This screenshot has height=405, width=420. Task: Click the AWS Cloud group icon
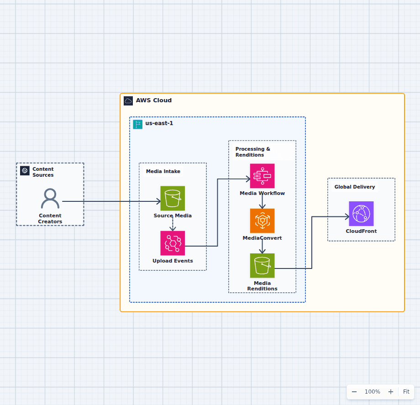click(128, 101)
